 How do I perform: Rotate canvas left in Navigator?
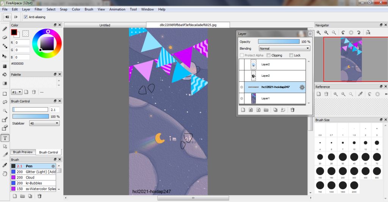343,33
